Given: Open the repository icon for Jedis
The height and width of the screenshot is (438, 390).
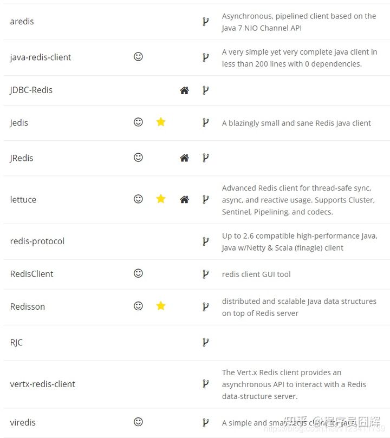Looking at the screenshot, I should coord(206,123).
